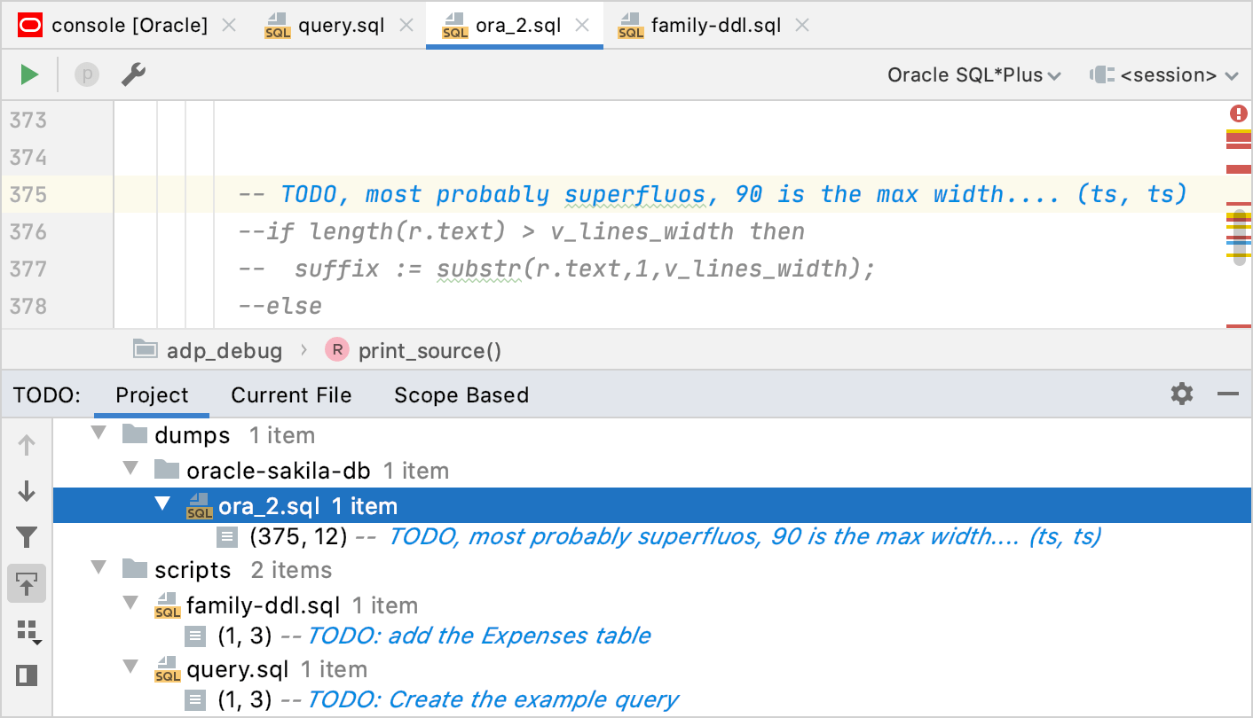This screenshot has height=718, width=1253.
Task: Click the TODO item icon for the Expenses table
Action: coord(195,636)
